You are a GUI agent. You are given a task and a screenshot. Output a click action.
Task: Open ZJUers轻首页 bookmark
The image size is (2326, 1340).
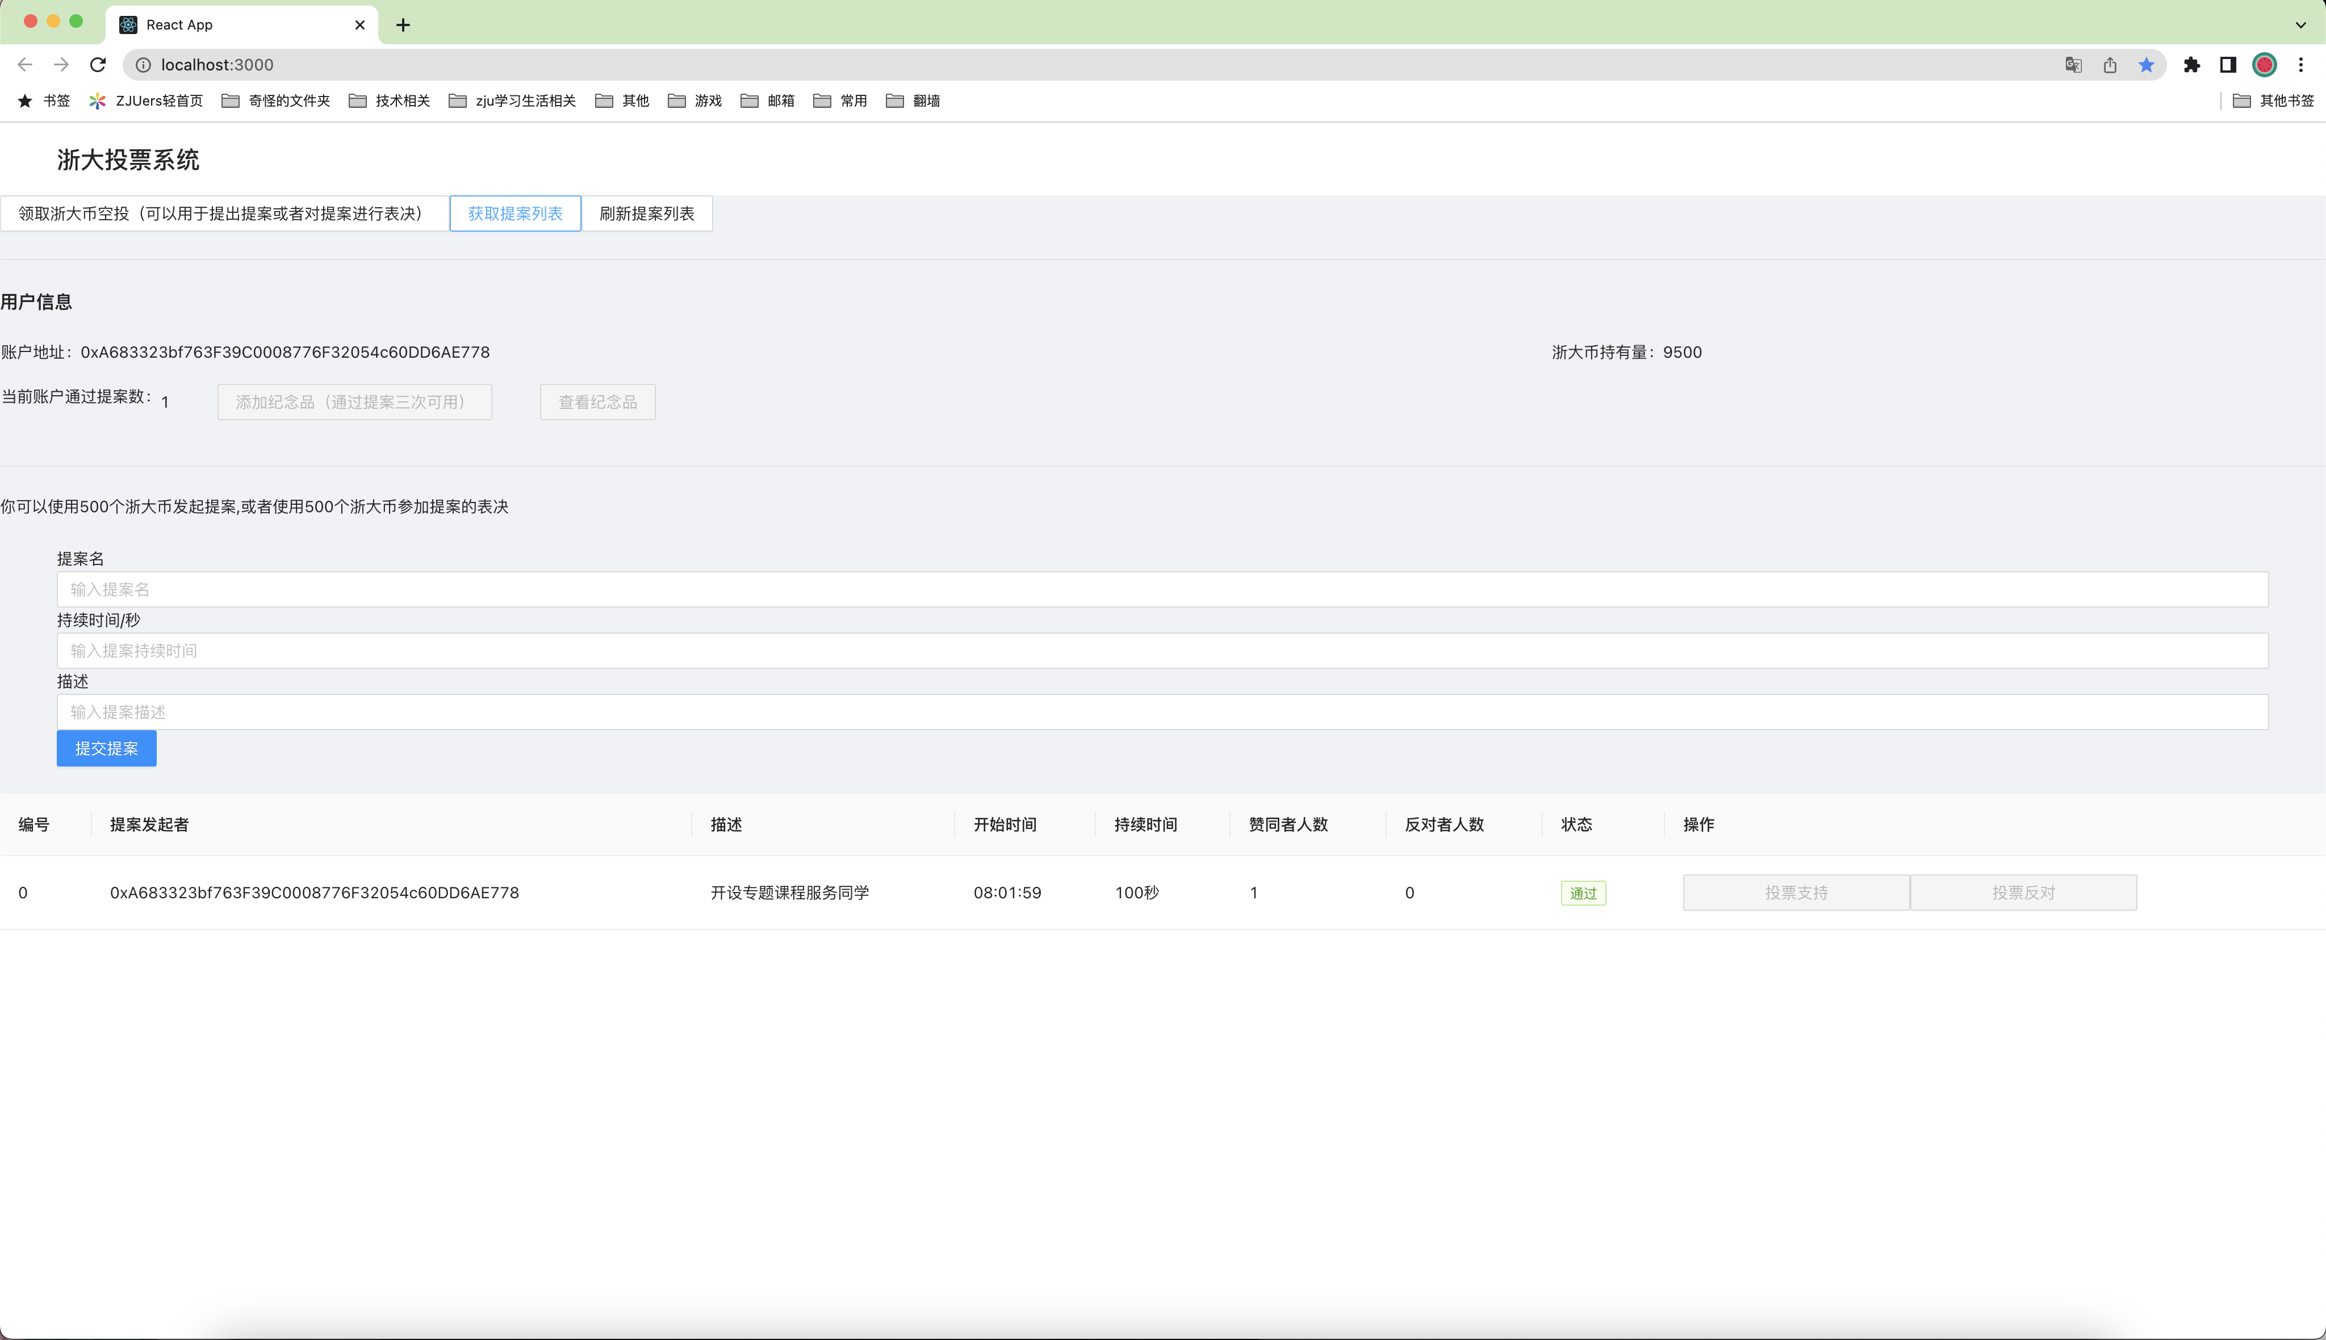click(145, 101)
